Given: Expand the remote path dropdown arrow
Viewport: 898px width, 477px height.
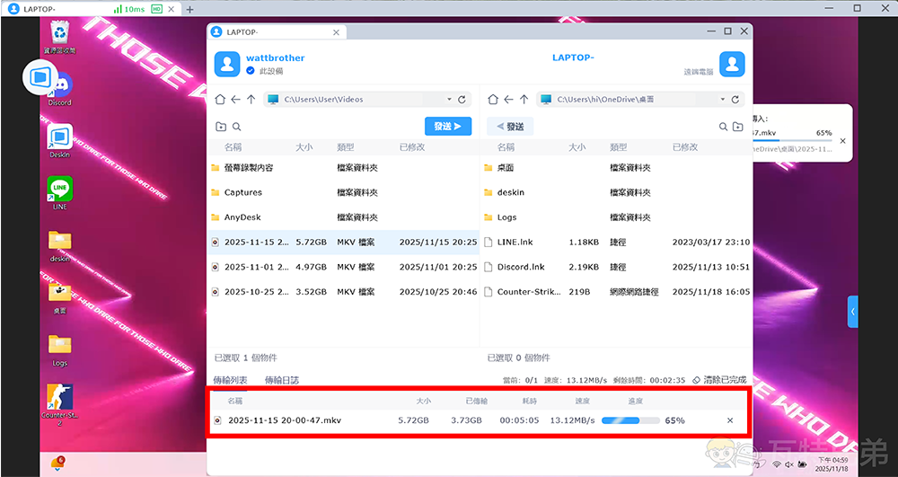Looking at the screenshot, I should [721, 100].
